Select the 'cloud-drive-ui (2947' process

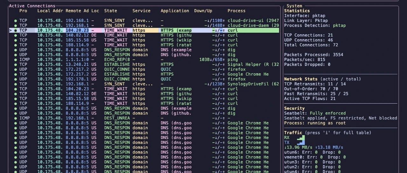point(253,21)
